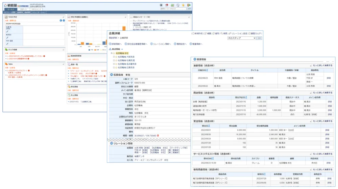Image resolution: width=338 pixels, height=189 pixels.
Task: Tick the checkbox for 松田電機 広島支店
Action: tap(114, 67)
